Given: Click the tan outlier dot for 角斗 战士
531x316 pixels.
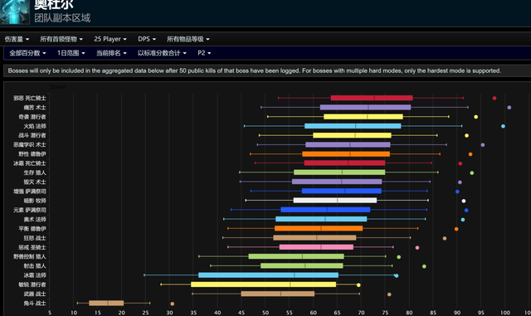Looking at the screenshot, I should pos(173,304).
